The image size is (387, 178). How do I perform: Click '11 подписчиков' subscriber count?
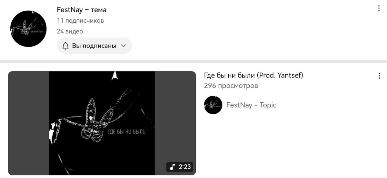pos(80,21)
